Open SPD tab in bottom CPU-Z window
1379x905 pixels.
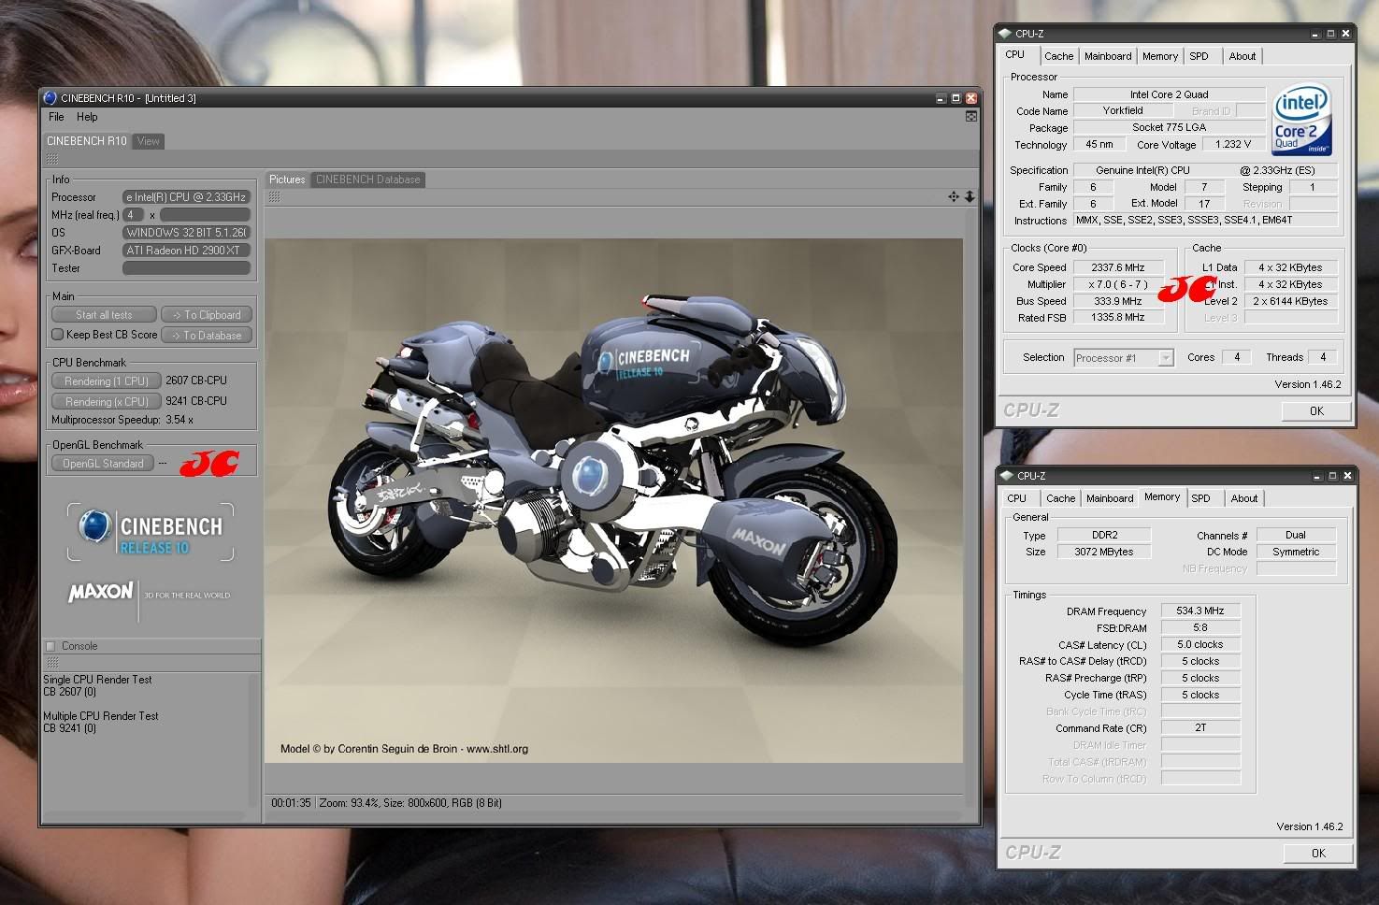click(1201, 498)
